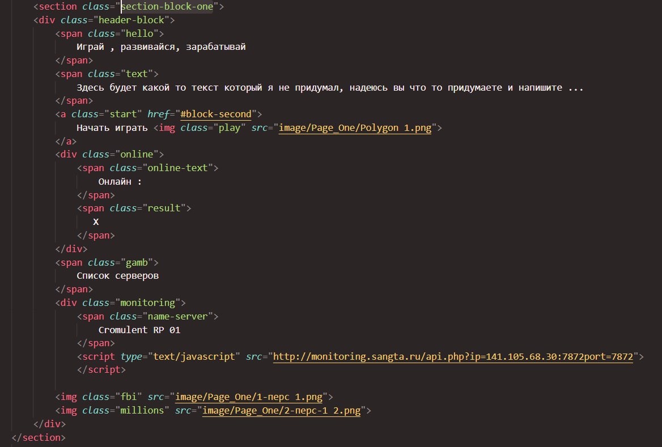Open the "image/Page_One/Polygon 1.png" path link

point(355,128)
